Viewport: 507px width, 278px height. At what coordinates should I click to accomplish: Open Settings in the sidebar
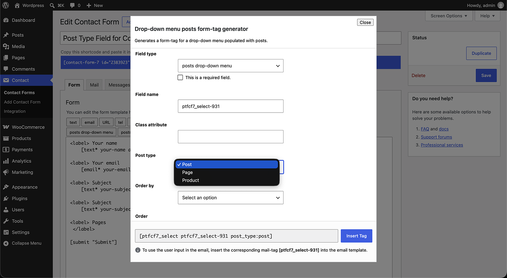click(26, 232)
